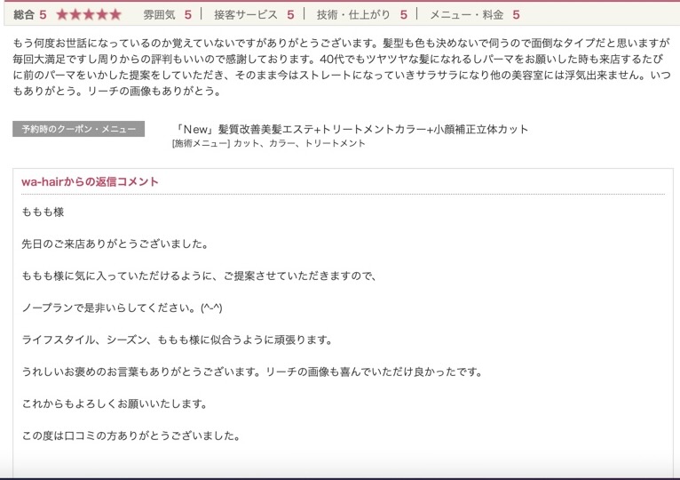Click the [施術メニュー] treatment menu line
This screenshot has width=680, height=480.
coord(268,143)
